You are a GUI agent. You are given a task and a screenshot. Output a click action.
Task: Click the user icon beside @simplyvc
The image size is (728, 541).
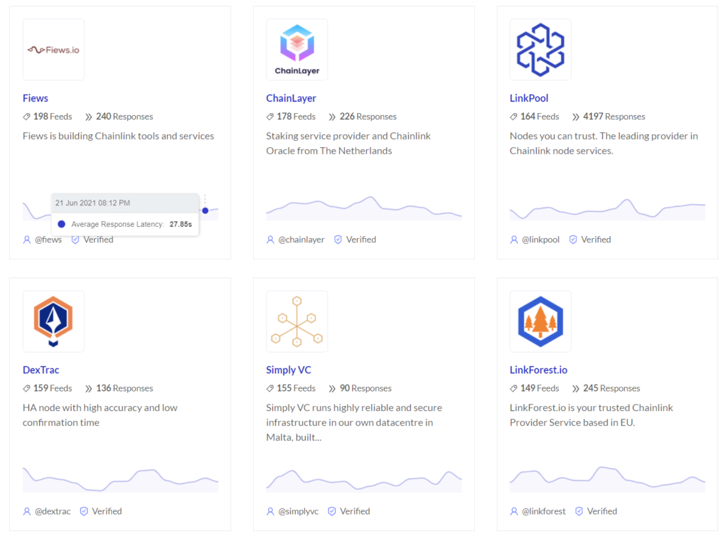[x=269, y=511]
